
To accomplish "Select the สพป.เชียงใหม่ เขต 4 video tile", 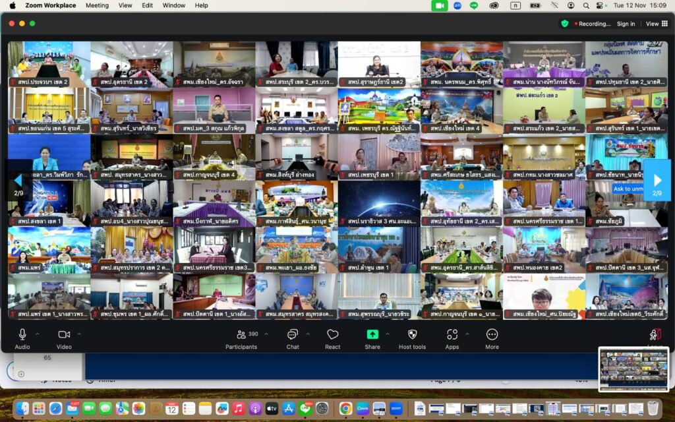I will click(x=461, y=111).
